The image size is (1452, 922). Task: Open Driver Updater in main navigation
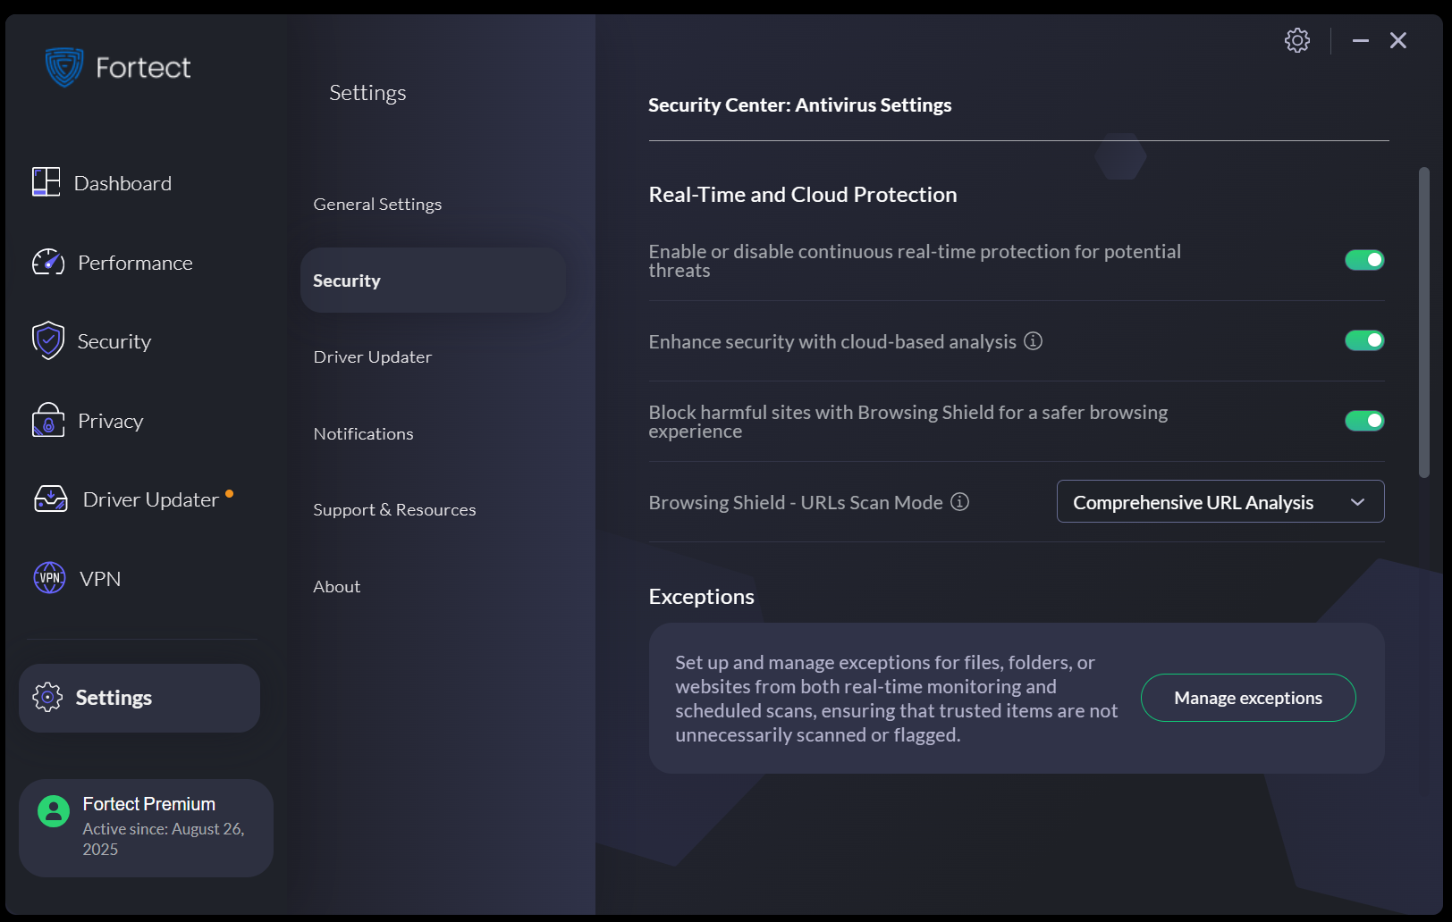click(151, 499)
